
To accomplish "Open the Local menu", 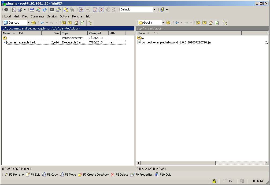I will [8, 16].
